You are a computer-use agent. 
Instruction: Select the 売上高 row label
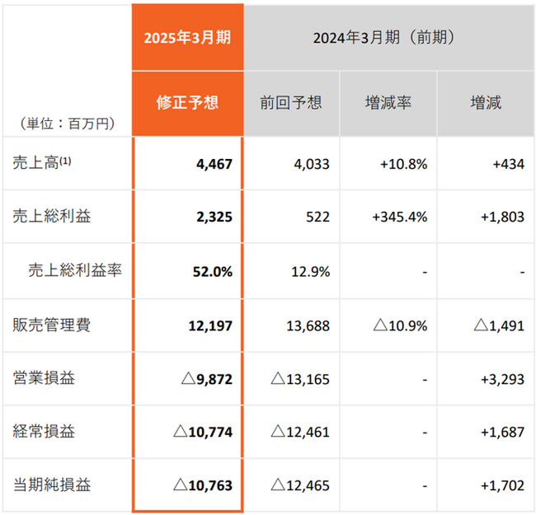pyautogui.click(x=42, y=162)
